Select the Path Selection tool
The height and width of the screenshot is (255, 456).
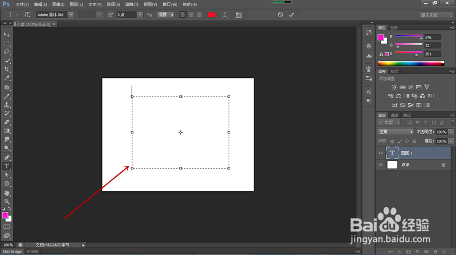point(7,175)
